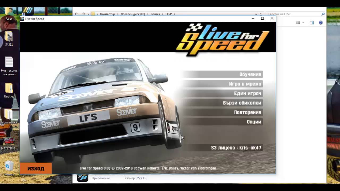
Task: Click Live for Speed copyright text
Action: [148, 168]
